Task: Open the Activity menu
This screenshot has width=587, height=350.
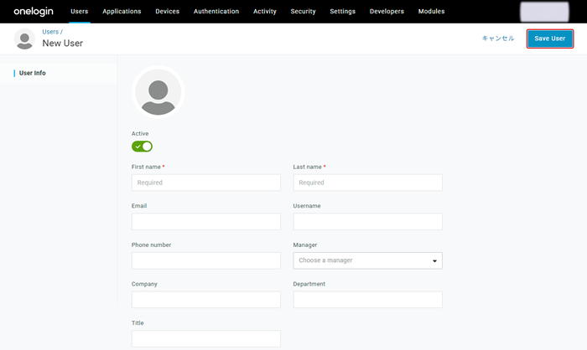Action: [x=265, y=12]
